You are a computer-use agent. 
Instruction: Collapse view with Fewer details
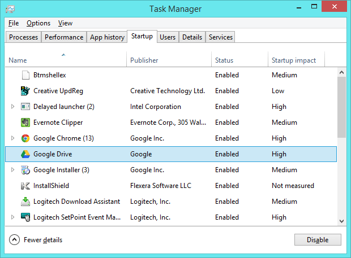click(x=36, y=240)
